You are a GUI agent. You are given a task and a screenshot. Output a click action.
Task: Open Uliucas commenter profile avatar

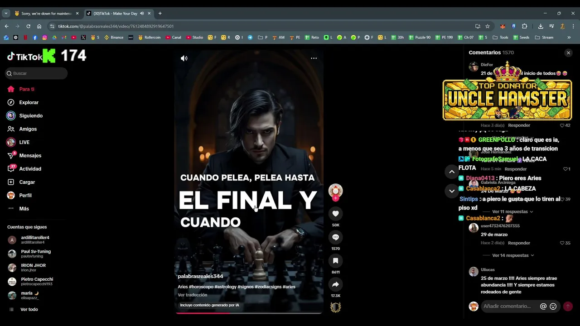(474, 272)
